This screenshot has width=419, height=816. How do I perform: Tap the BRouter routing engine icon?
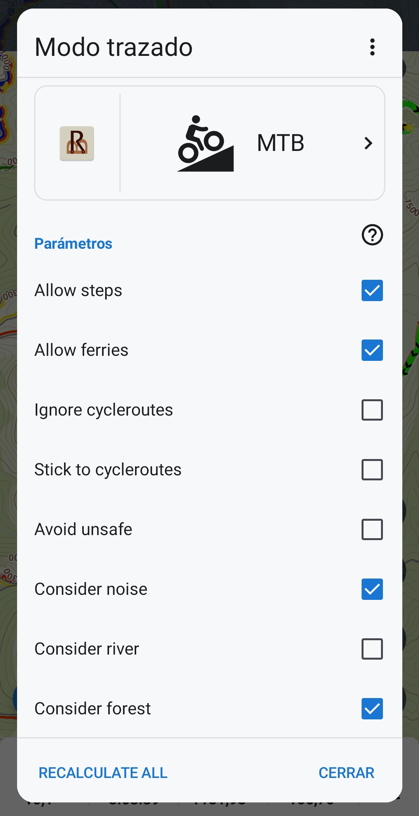point(77,143)
